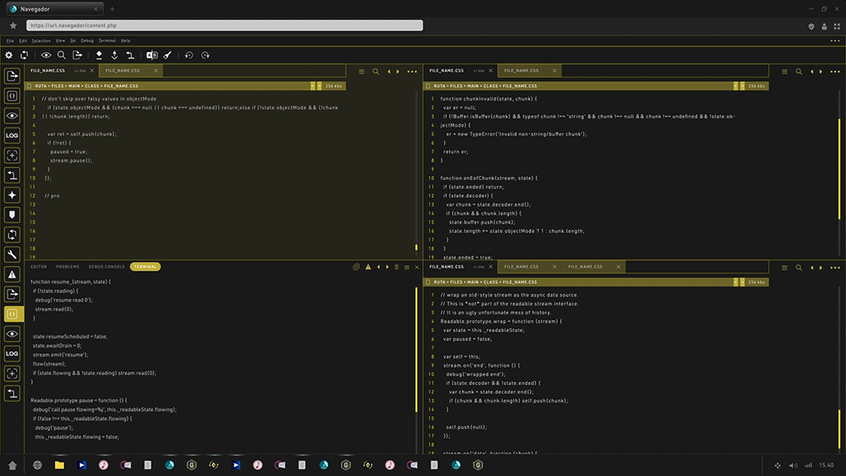Viewport: 846px width, 476px height.
Task: Toggle the upper eye icon in left sidebar
Action: [12, 115]
